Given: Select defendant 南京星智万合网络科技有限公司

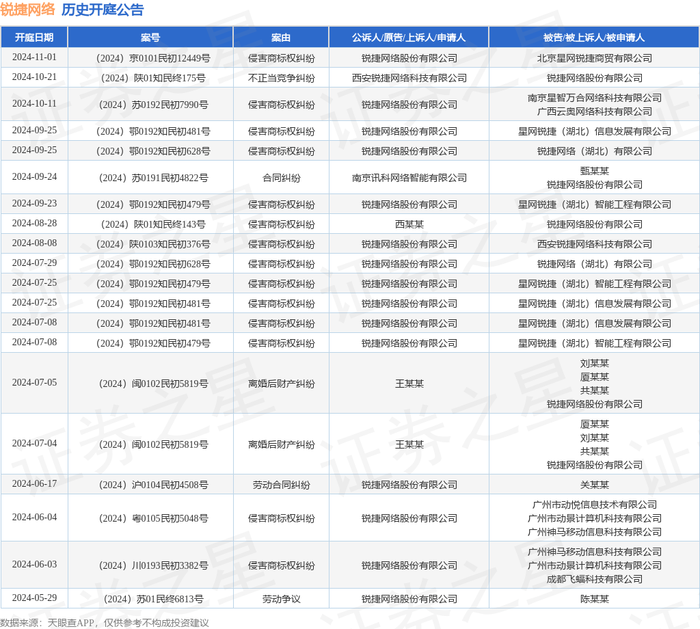Looking at the screenshot, I should pos(594,98).
